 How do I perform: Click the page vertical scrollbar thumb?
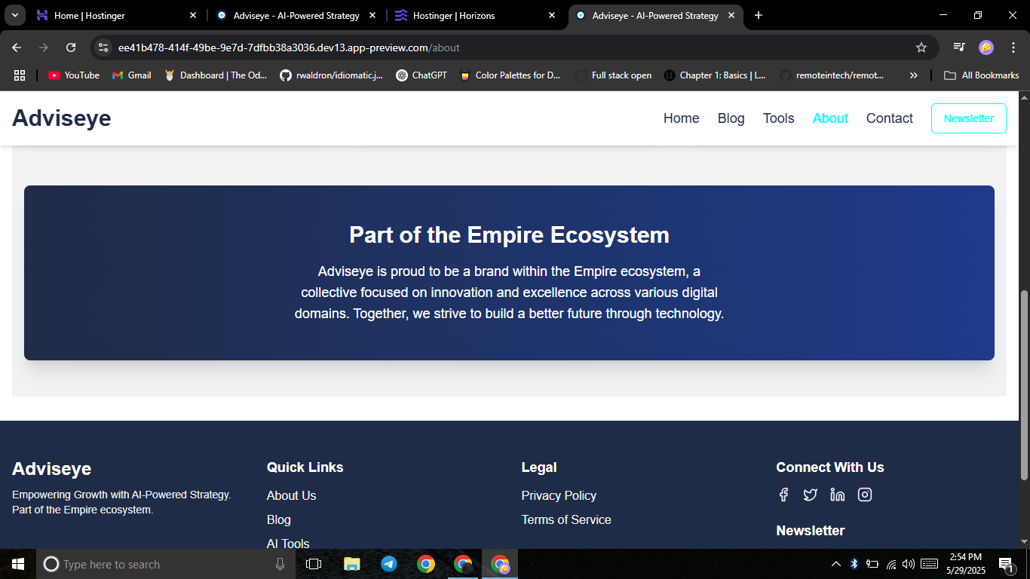point(1024,384)
